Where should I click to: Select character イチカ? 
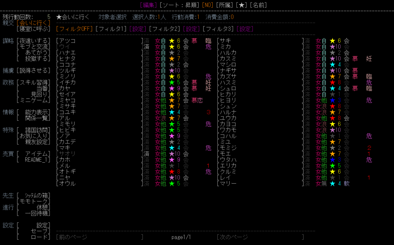click(100, 82)
